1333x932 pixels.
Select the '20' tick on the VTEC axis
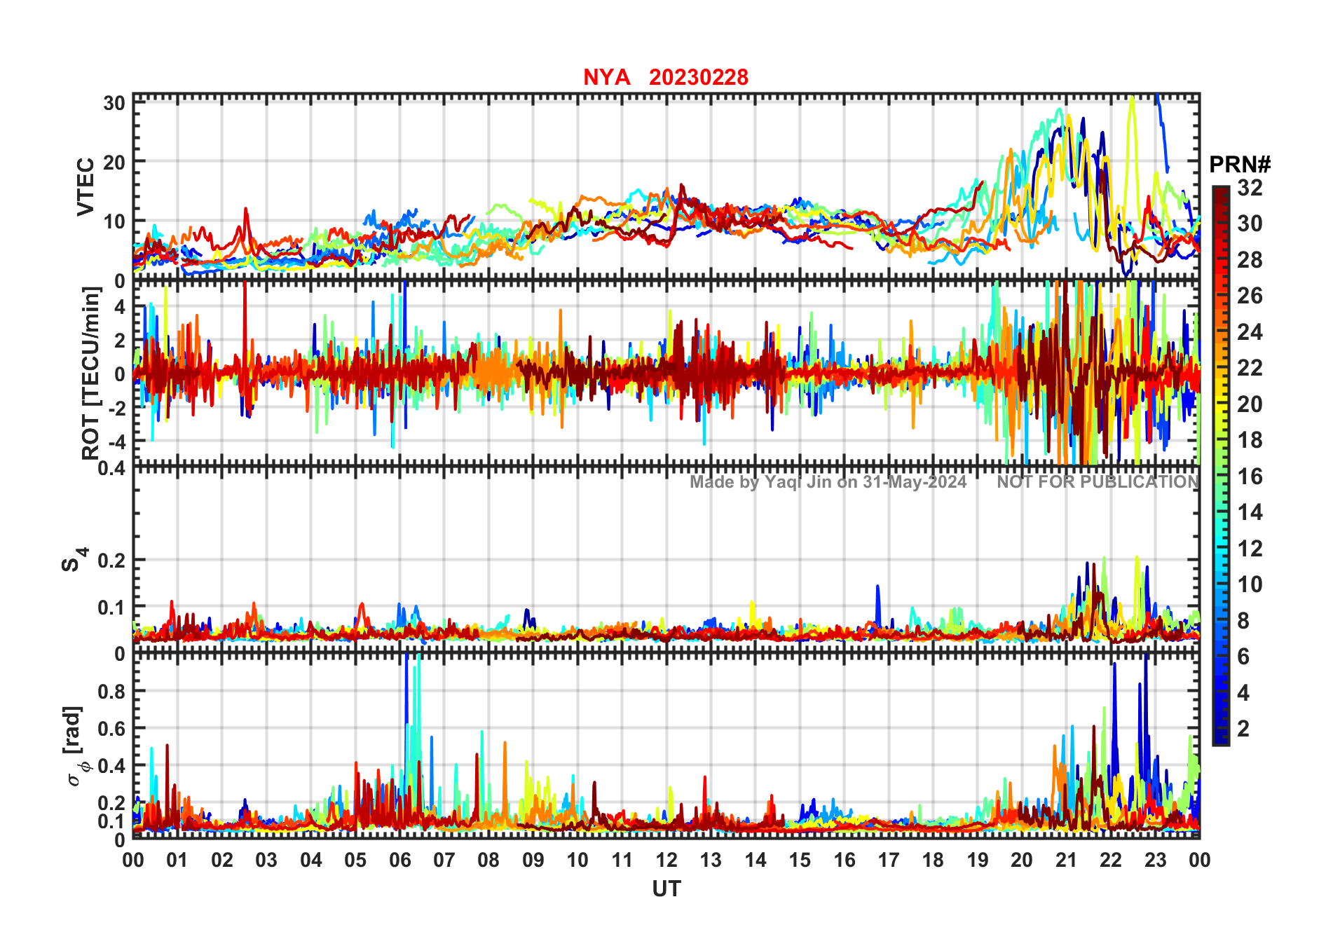114,162
